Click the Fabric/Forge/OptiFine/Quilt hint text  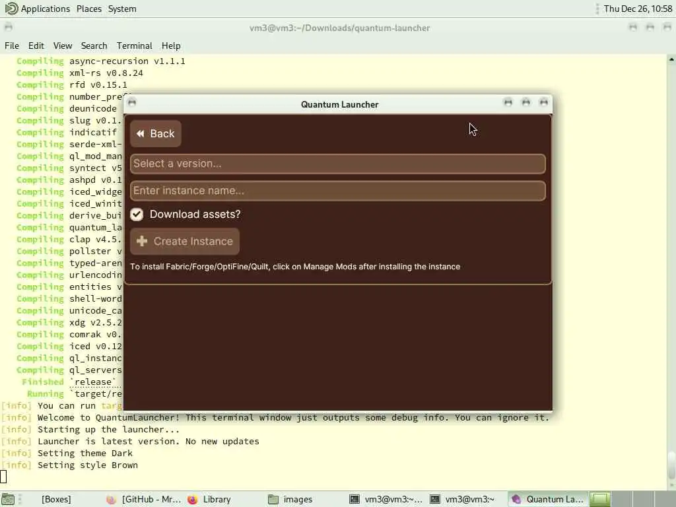pos(295,267)
